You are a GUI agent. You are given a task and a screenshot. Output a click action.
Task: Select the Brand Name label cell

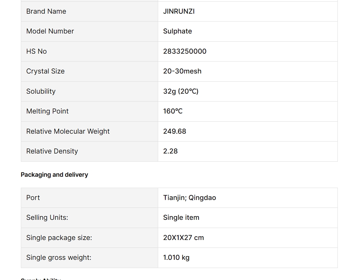[x=46, y=11]
